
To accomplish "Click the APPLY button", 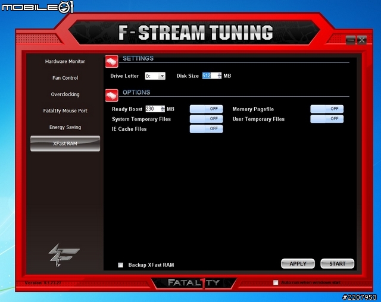I will click(x=298, y=264).
